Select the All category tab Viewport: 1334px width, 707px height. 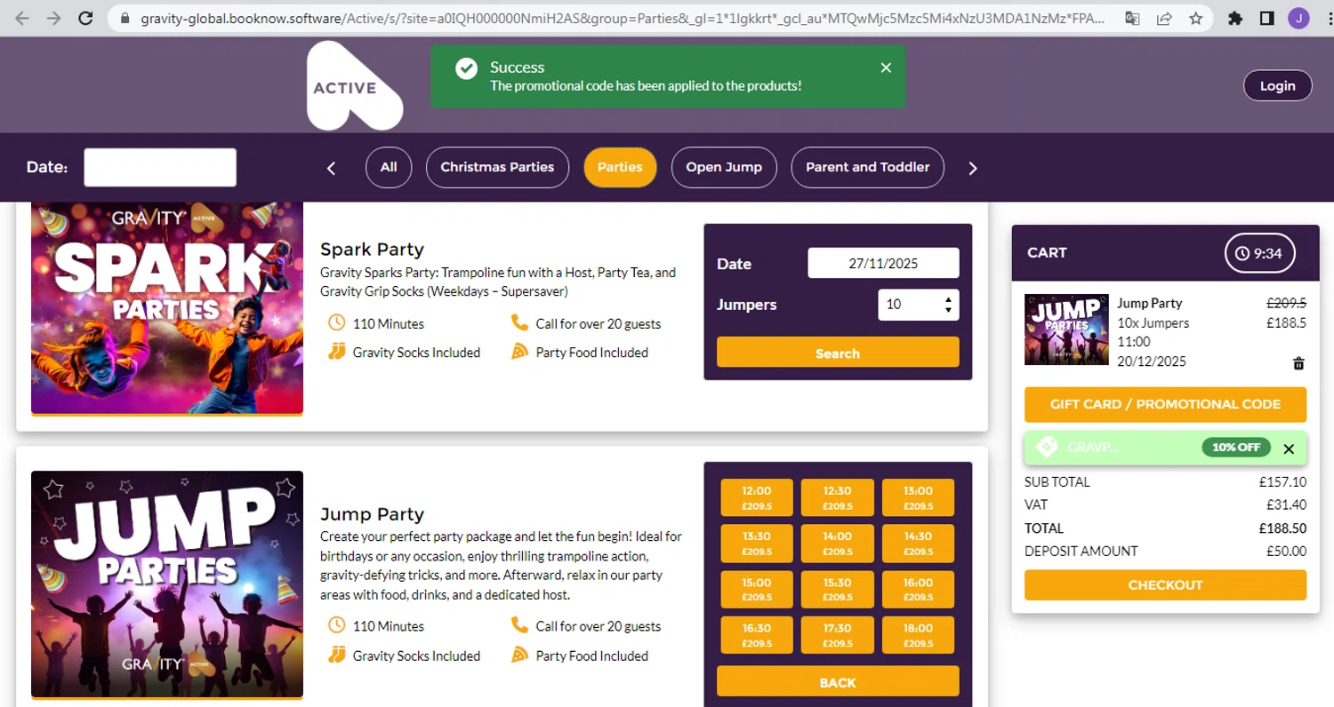tap(389, 167)
